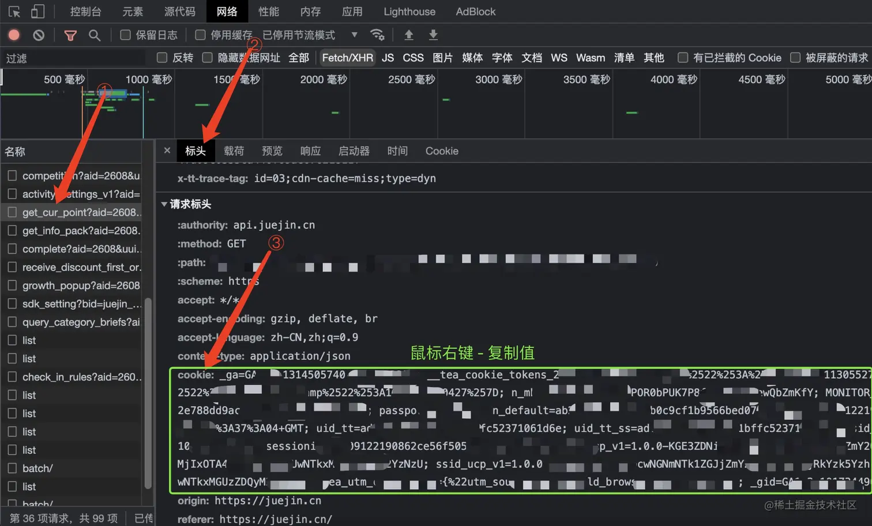Switch to the 控制台 tab
Screen dimensions: 872x526
coord(85,12)
